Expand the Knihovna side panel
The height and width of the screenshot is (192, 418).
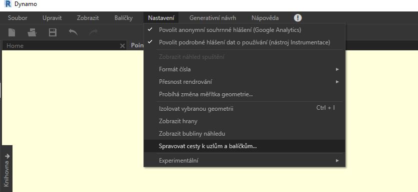point(6,170)
